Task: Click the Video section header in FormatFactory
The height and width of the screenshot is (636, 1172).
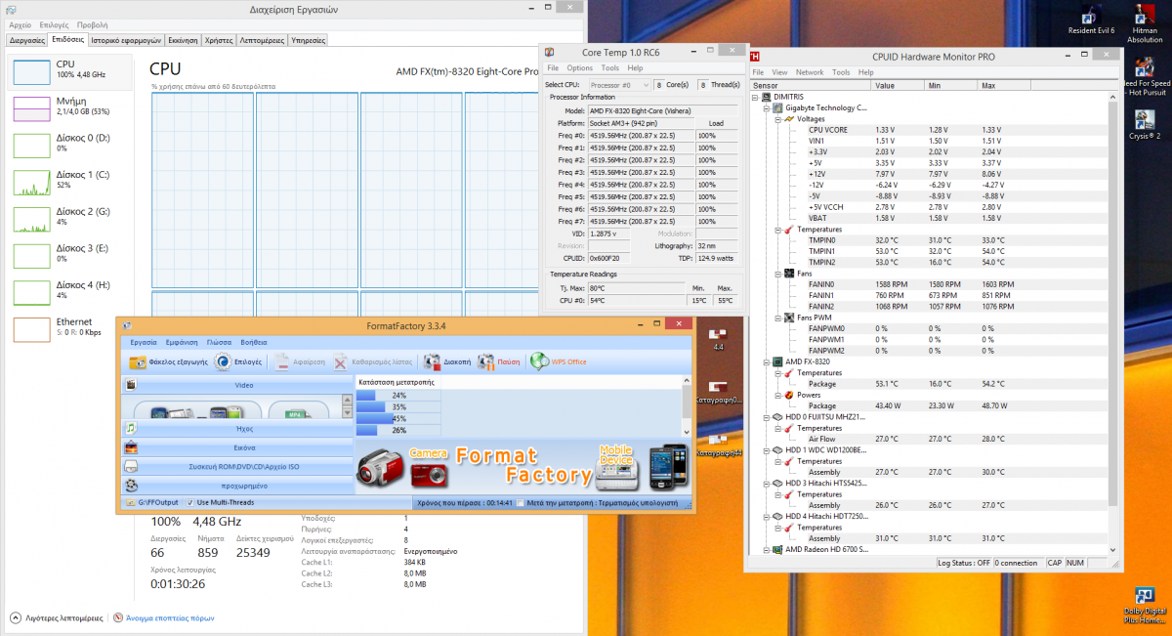Action: (237, 385)
